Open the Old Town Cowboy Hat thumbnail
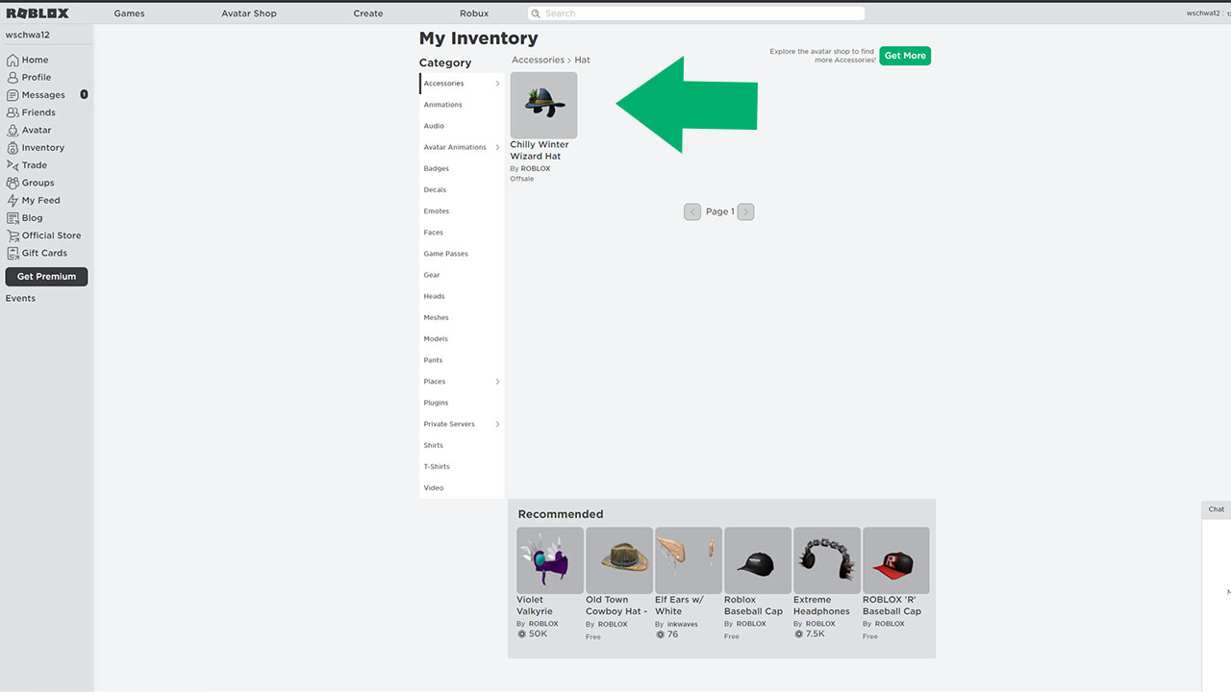Image resolution: width=1231 pixels, height=692 pixels. [618, 559]
